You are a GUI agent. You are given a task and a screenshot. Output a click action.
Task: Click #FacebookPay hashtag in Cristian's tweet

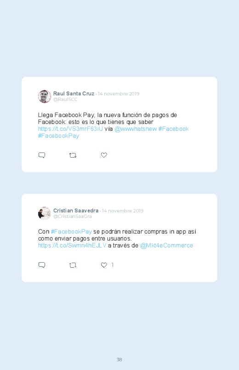(x=71, y=231)
